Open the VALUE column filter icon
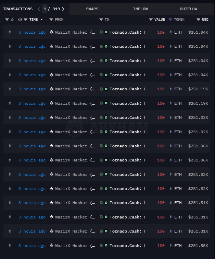 [151, 20]
